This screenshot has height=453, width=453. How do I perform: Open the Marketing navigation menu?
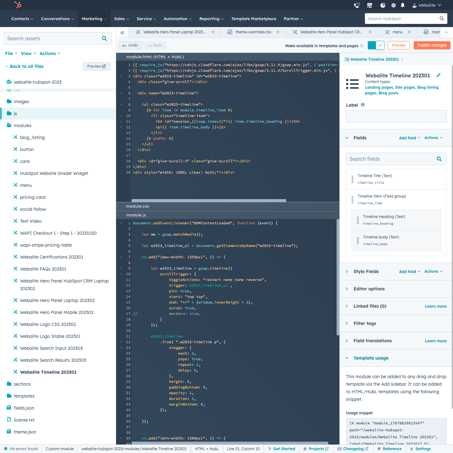(94, 19)
